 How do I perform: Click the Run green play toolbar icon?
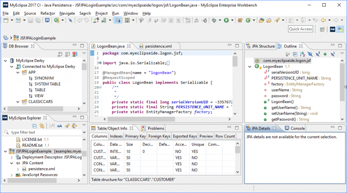click(226, 20)
